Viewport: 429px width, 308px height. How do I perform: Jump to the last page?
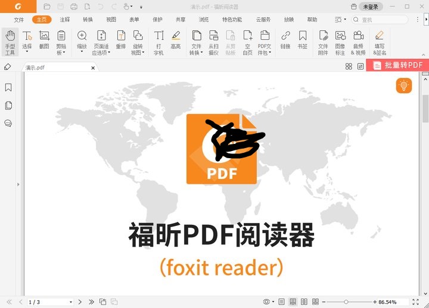point(91,301)
